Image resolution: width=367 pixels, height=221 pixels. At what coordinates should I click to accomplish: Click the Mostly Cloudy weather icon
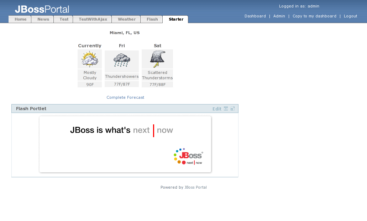pyautogui.click(x=90, y=59)
